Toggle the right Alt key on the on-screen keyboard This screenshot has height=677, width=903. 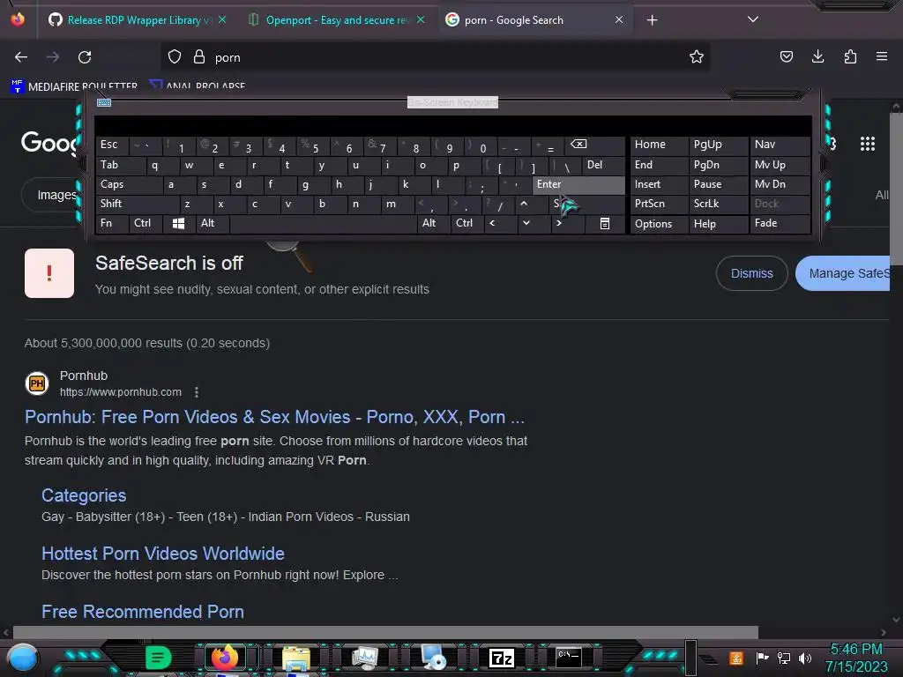pyautogui.click(x=434, y=223)
